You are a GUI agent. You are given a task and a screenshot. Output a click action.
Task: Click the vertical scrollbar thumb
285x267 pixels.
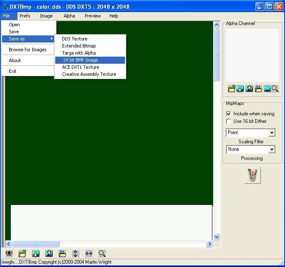(x=217, y=55)
